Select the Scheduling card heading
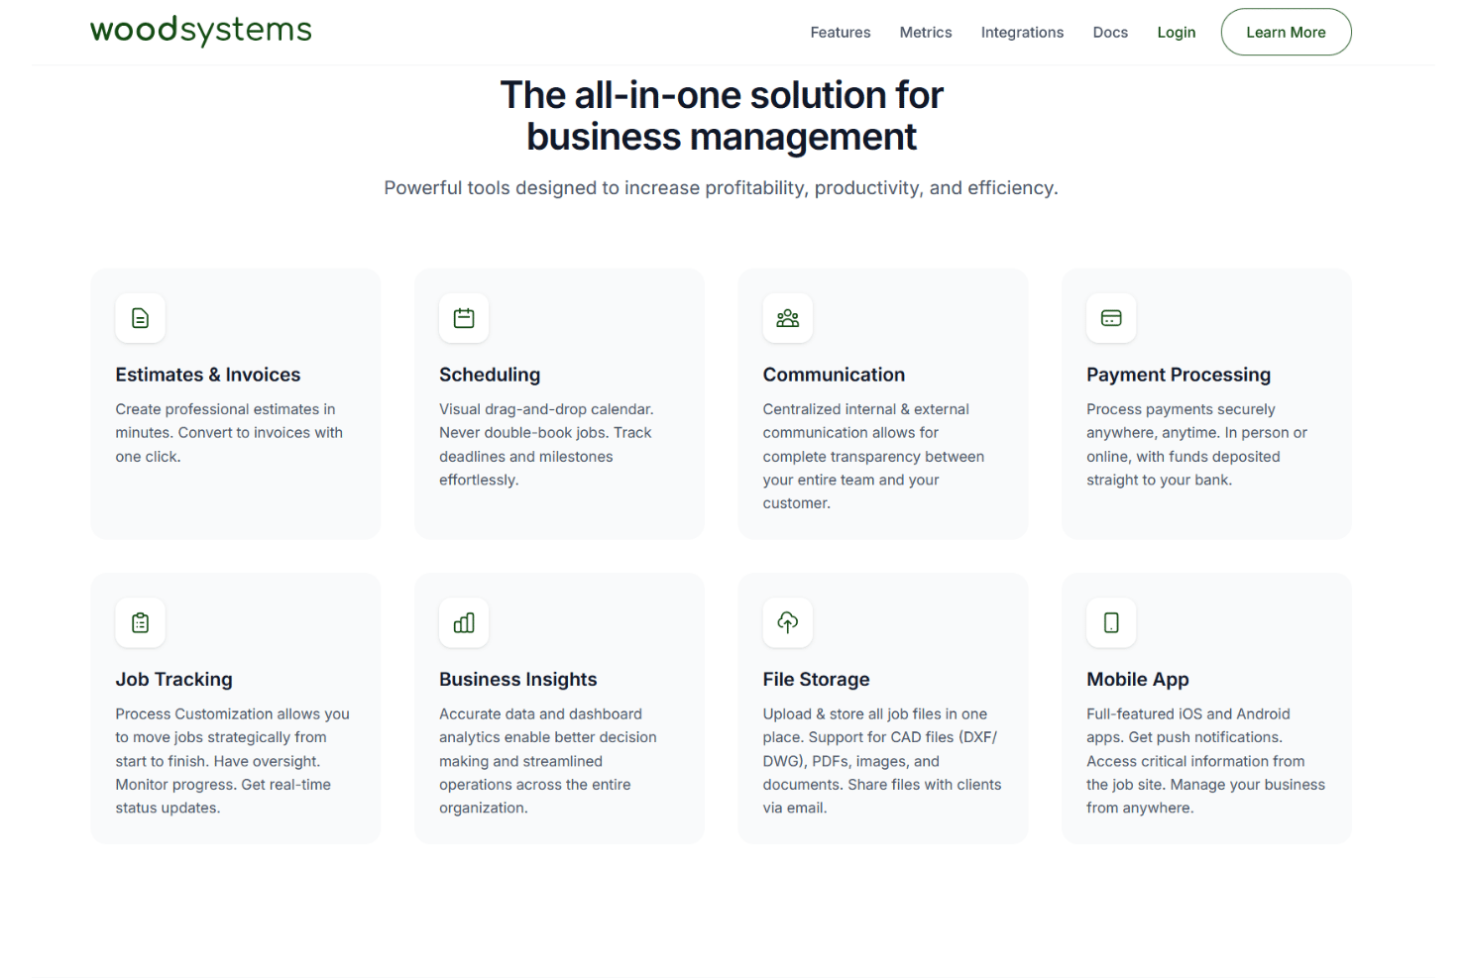The width and height of the screenshot is (1467, 978). coord(490,375)
